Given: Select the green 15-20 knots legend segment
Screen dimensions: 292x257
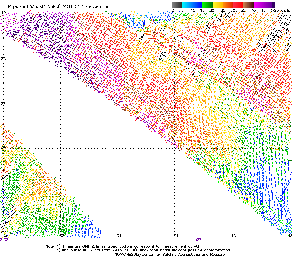Looking at the screenshot, I should [208, 5].
